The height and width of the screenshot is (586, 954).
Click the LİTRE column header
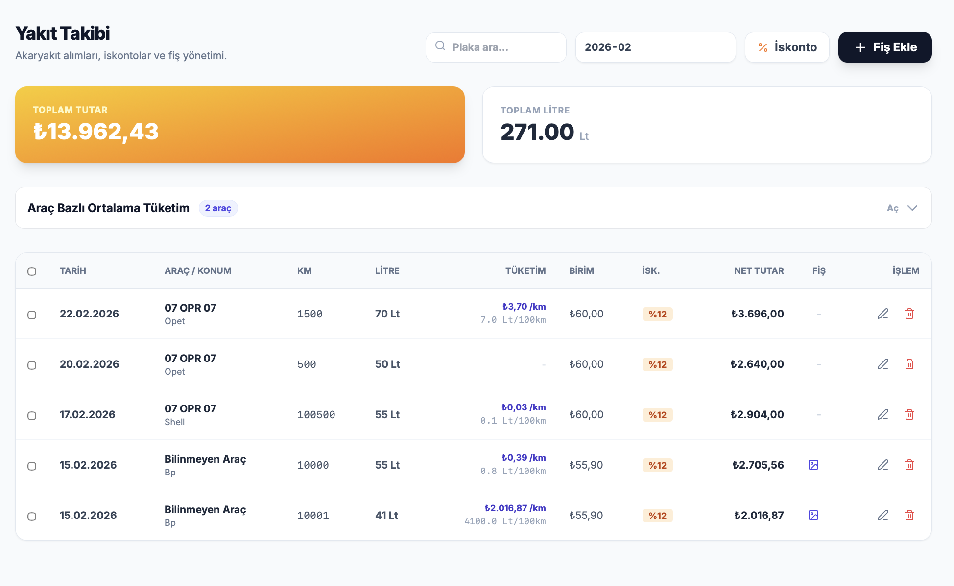tap(387, 270)
